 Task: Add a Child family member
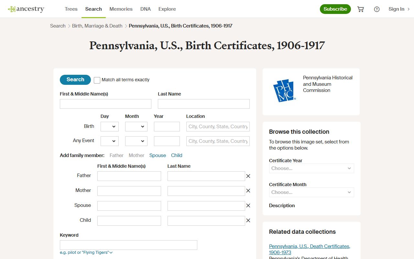point(177,155)
